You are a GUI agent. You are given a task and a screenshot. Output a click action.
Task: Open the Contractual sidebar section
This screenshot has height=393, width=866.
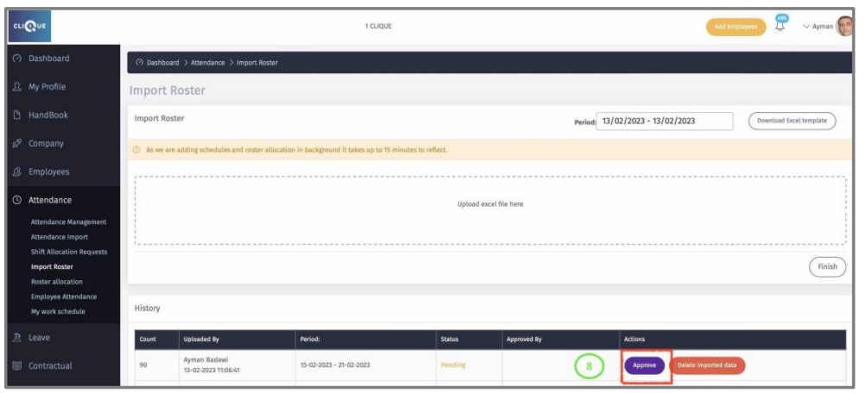pos(50,366)
